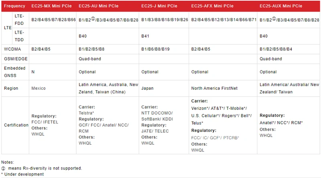
Task: Click the Embedded GNSS row label
Action: [14, 72]
